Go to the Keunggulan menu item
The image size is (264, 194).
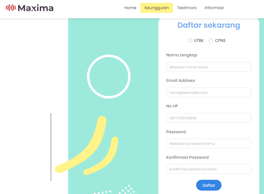(x=156, y=8)
